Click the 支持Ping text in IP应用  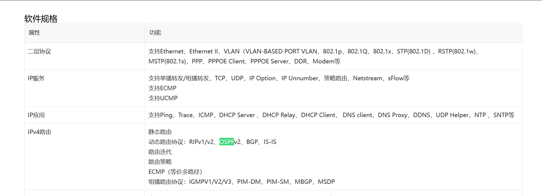pos(160,115)
